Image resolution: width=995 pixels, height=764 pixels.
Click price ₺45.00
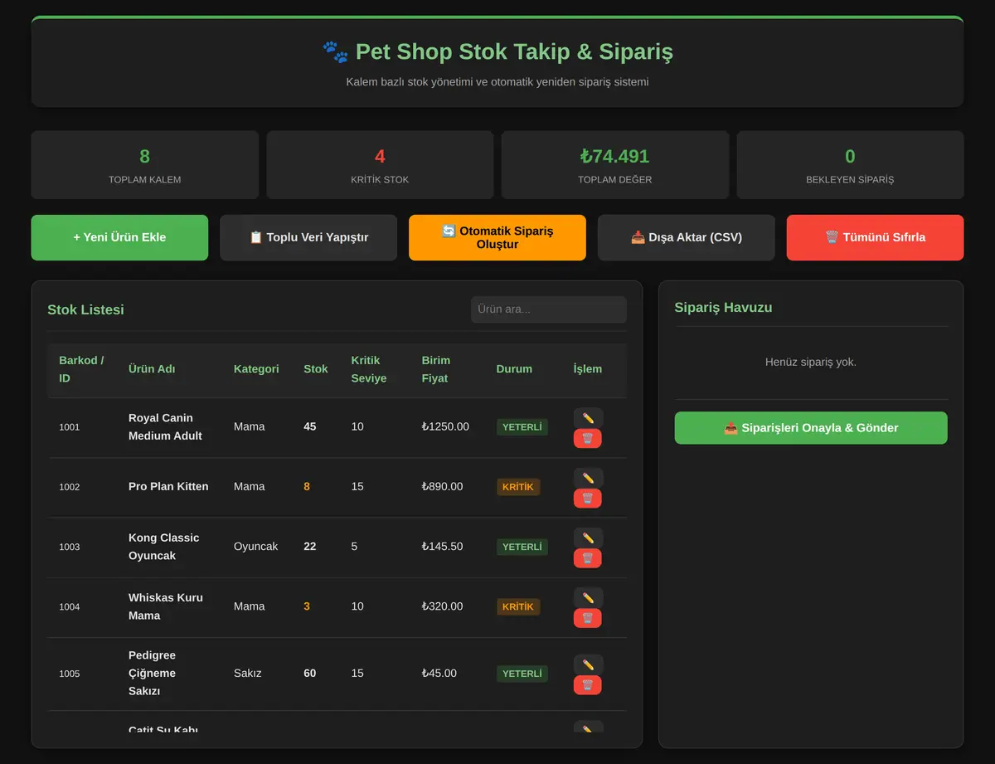[439, 674]
